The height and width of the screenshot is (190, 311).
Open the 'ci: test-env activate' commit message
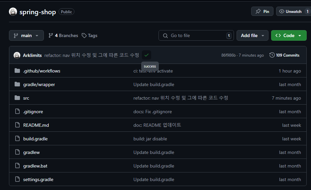[x=153, y=71]
